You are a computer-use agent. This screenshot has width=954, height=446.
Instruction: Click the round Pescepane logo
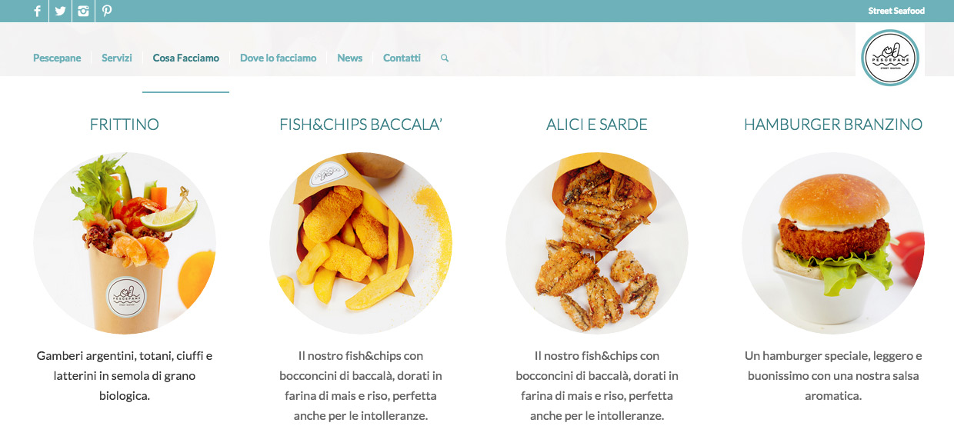point(890,58)
